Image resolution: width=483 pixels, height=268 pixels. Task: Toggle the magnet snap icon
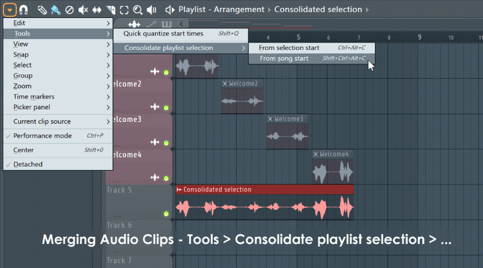[x=24, y=10]
